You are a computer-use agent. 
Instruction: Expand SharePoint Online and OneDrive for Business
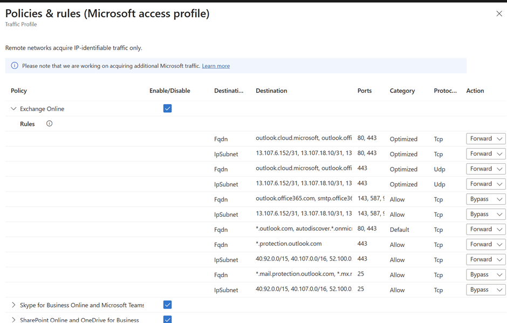[13, 320]
